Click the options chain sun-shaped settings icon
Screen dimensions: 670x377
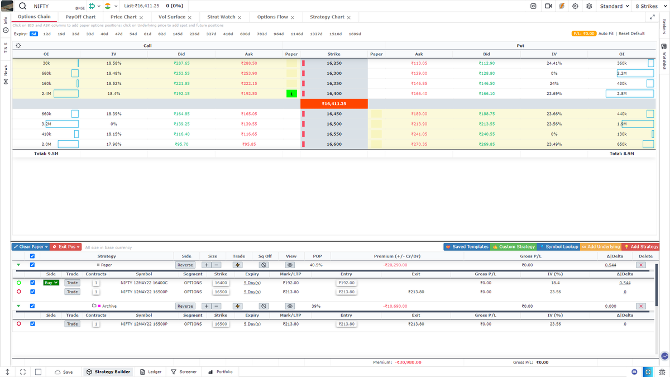18,46
